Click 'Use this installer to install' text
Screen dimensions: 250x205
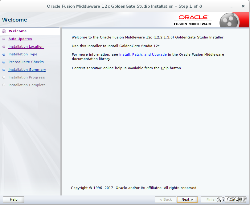pyautogui.click(x=116, y=46)
